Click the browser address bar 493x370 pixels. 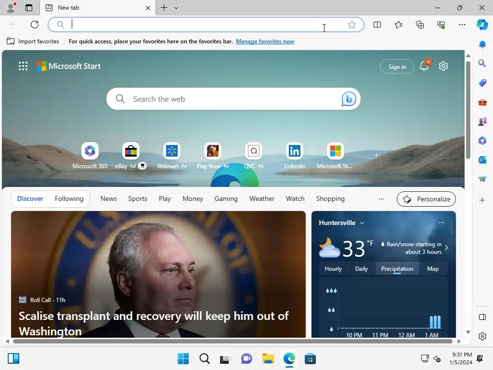pyautogui.click(x=206, y=25)
